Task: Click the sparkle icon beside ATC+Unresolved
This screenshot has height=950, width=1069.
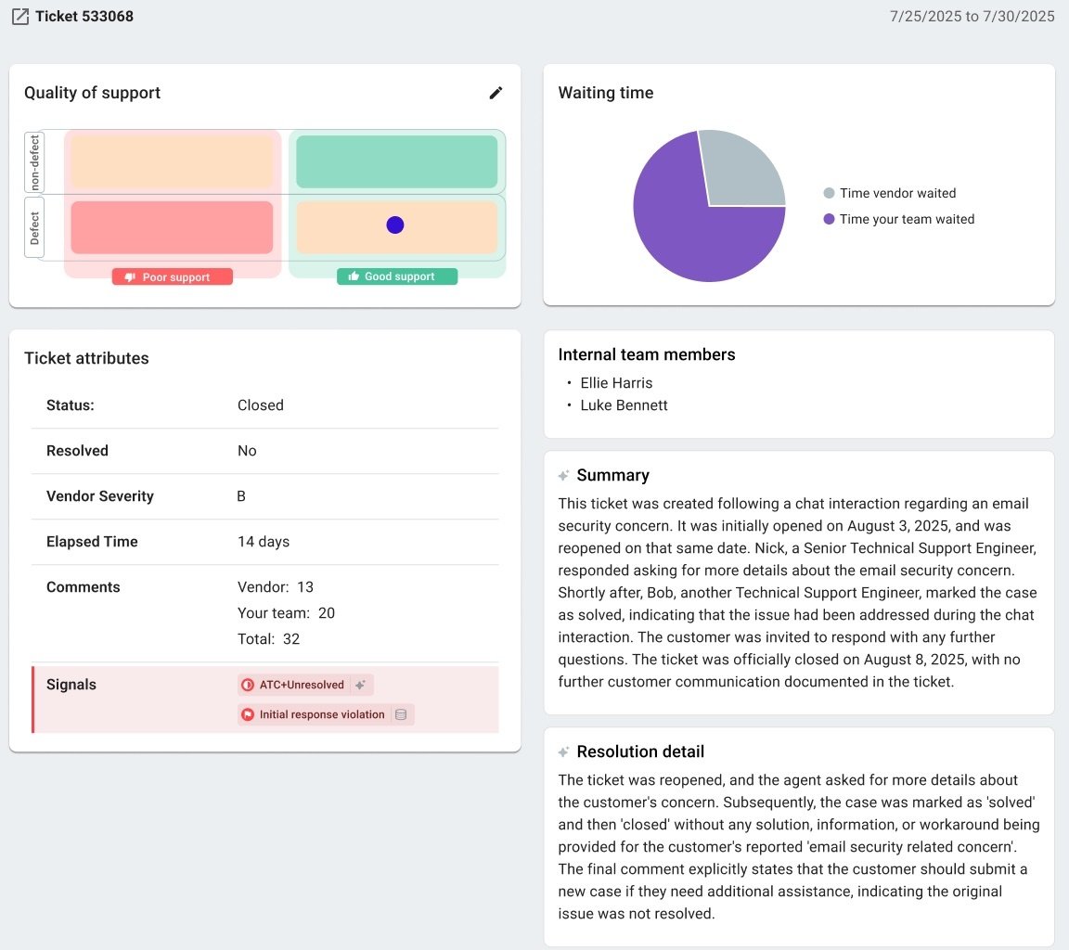Action: (361, 685)
